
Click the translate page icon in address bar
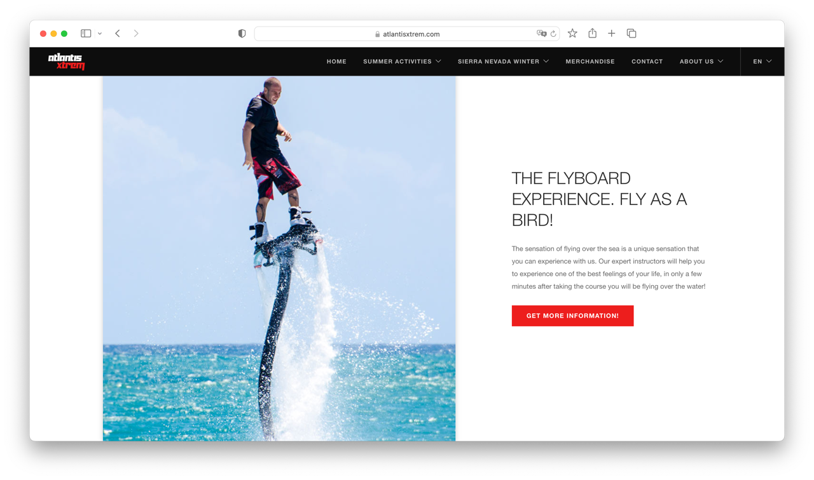coord(541,34)
